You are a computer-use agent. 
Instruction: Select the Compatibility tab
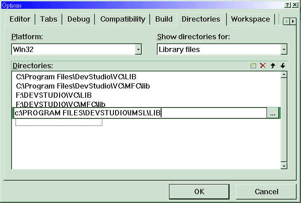click(122, 19)
